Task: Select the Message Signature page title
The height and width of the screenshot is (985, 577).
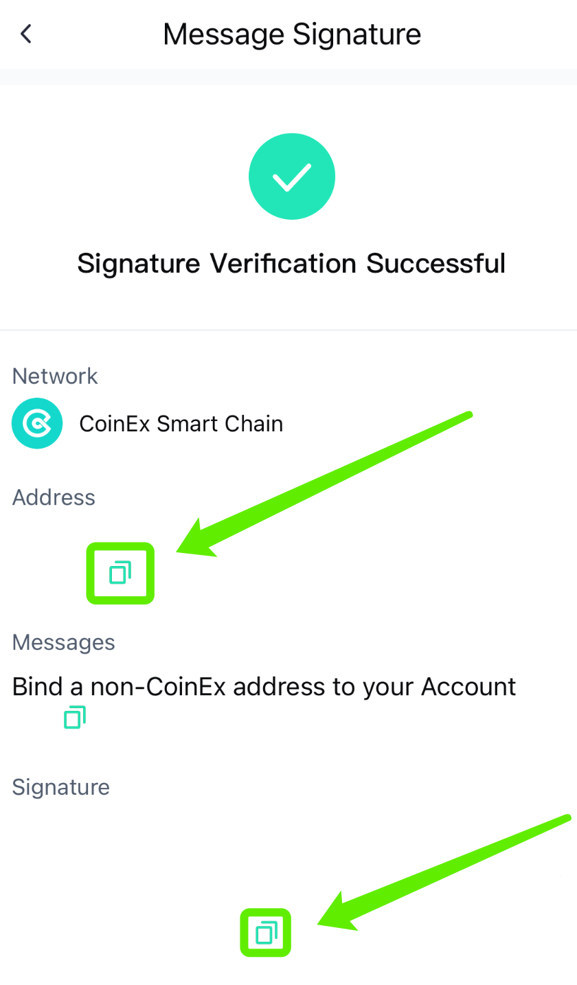Action: (x=292, y=34)
